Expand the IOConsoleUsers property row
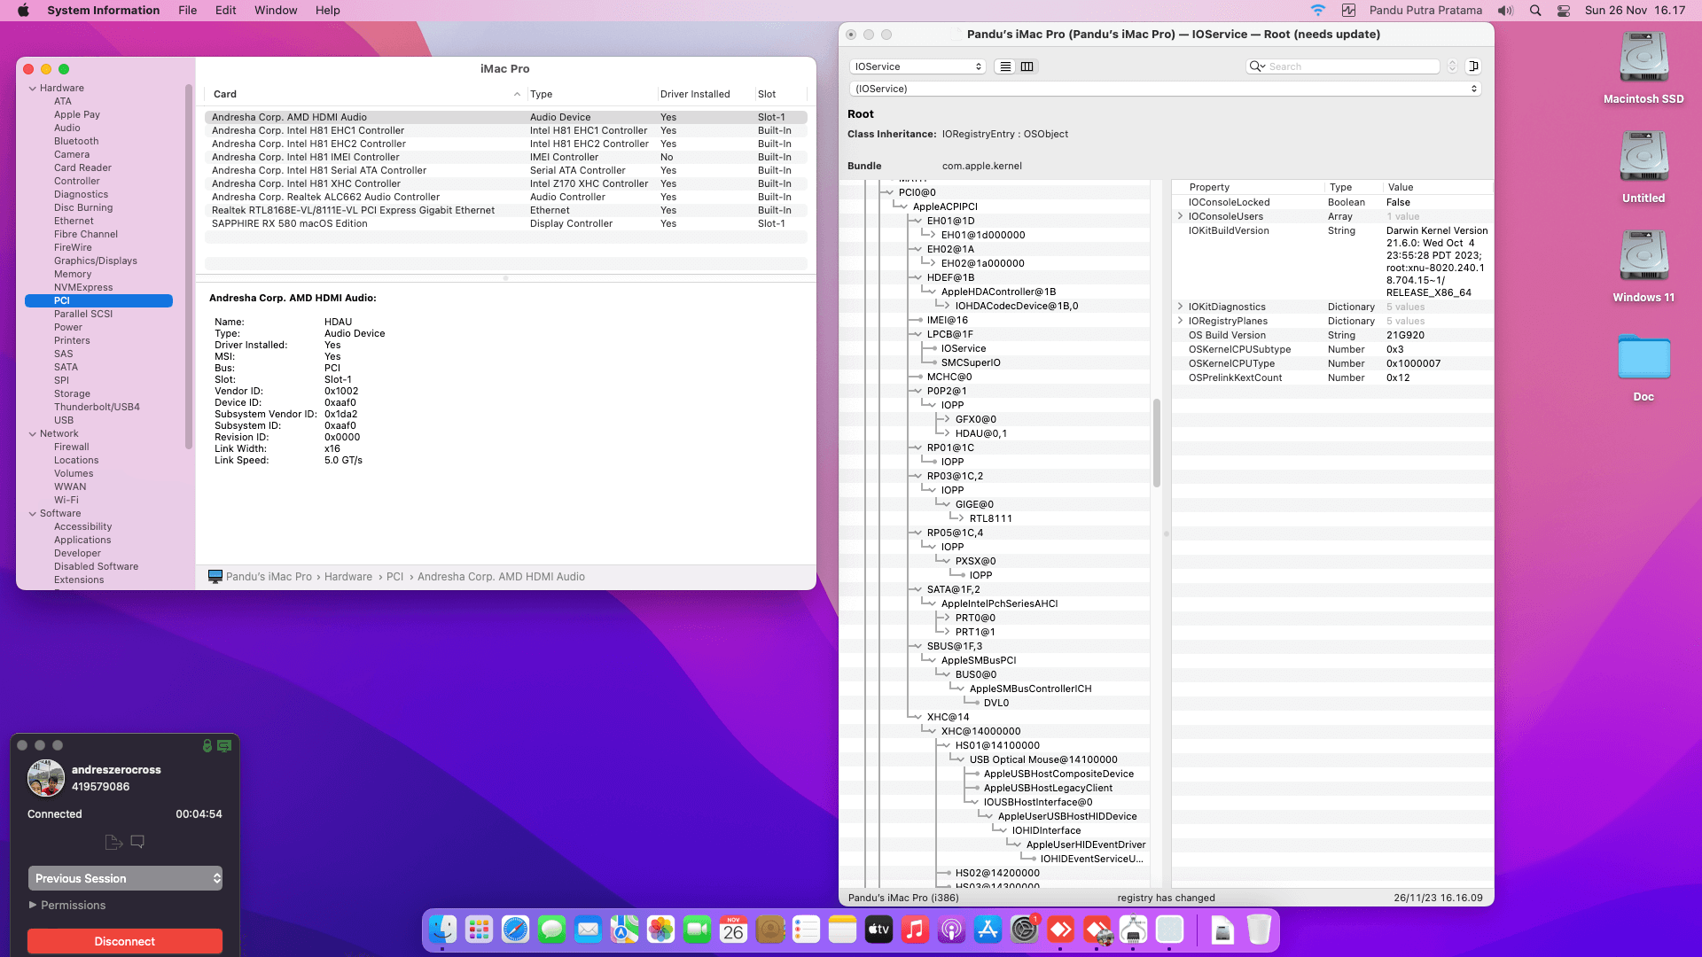1702x957 pixels. (x=1180, y=216)
